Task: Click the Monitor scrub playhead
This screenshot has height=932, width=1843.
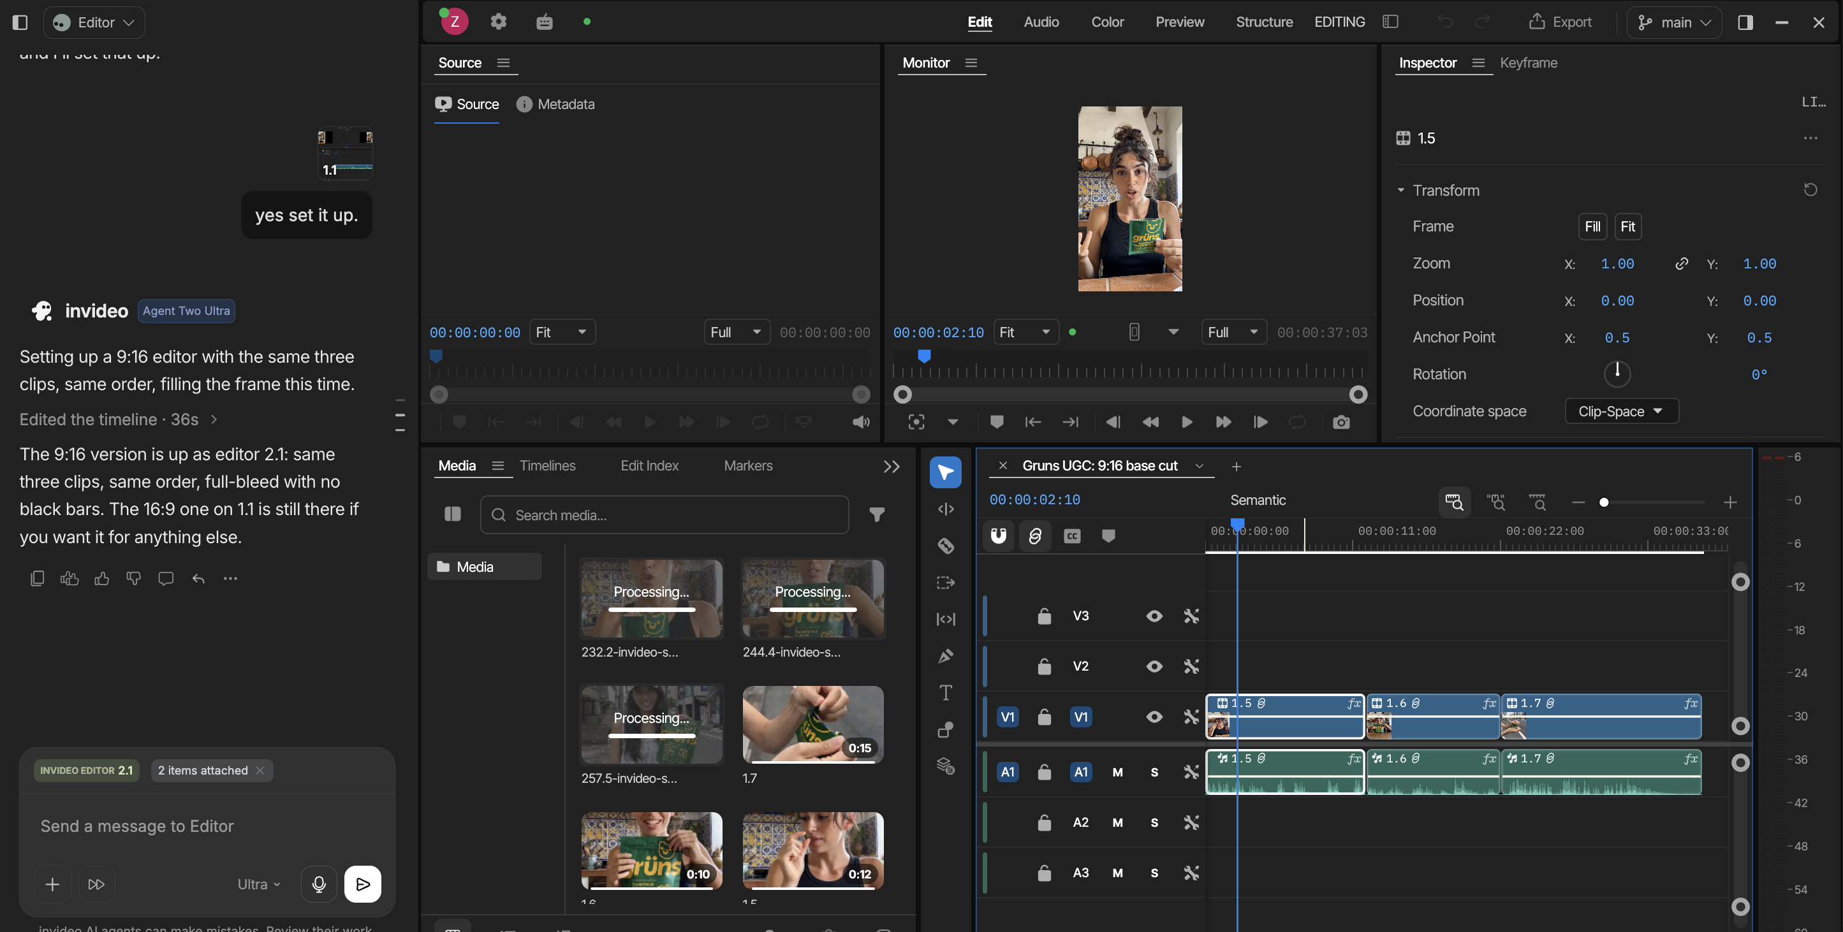Action: 923,356
